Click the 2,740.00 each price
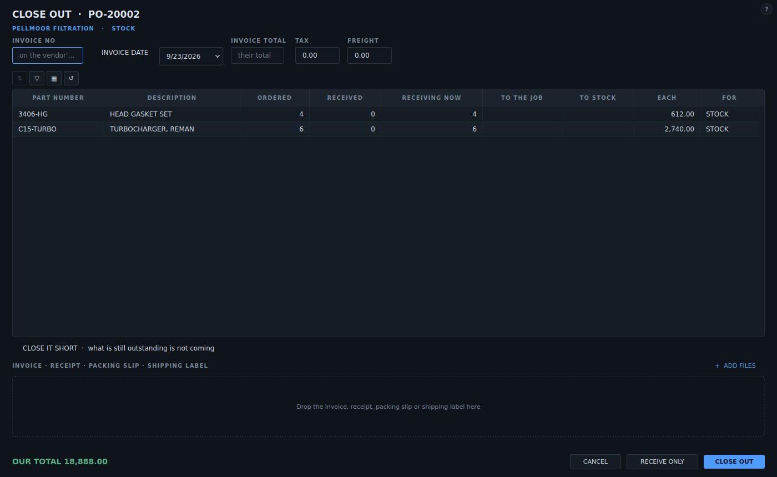Screen dimensions: 777x477 click(x=667, y=129)
